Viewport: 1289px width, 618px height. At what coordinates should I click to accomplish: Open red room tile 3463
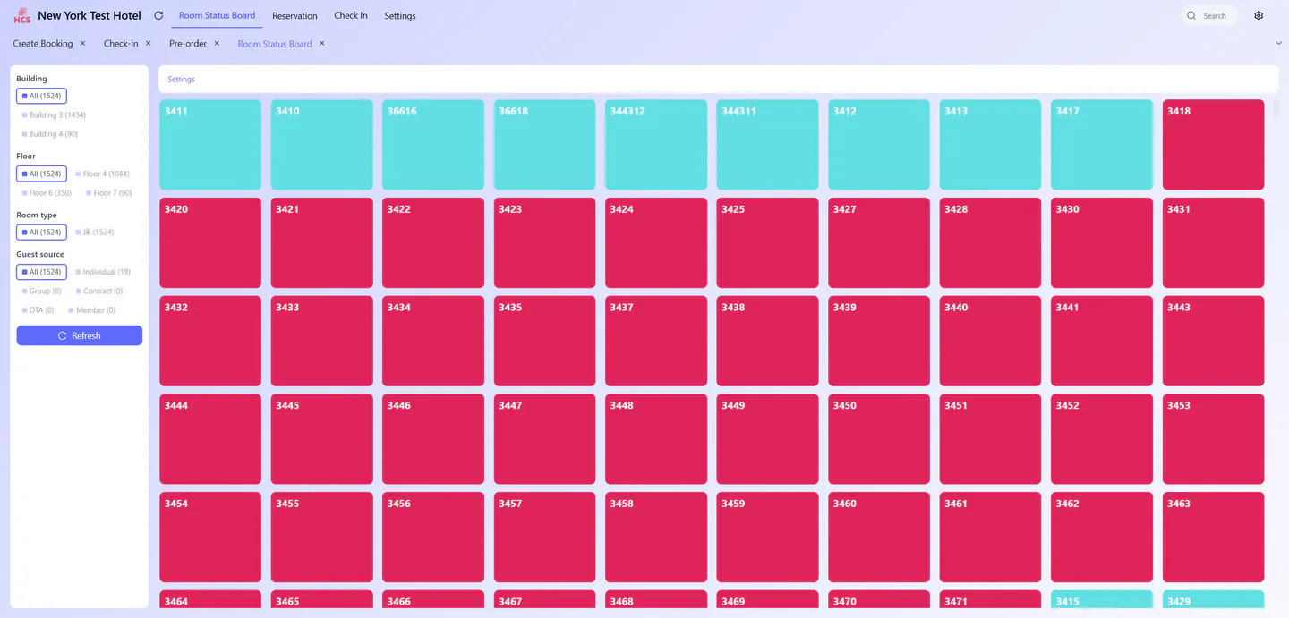(x=1214, y=538)
